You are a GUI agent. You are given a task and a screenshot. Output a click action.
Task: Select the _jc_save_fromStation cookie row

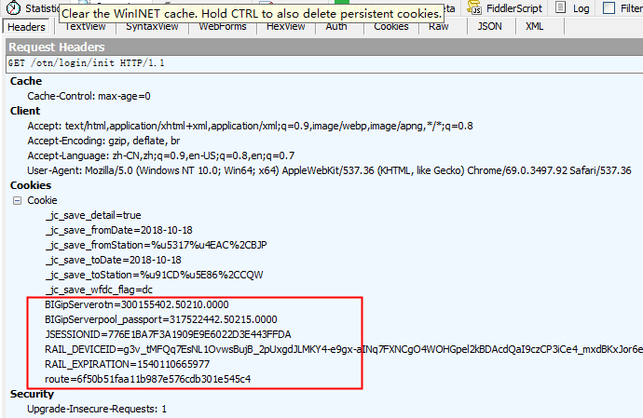click(156, 245)
